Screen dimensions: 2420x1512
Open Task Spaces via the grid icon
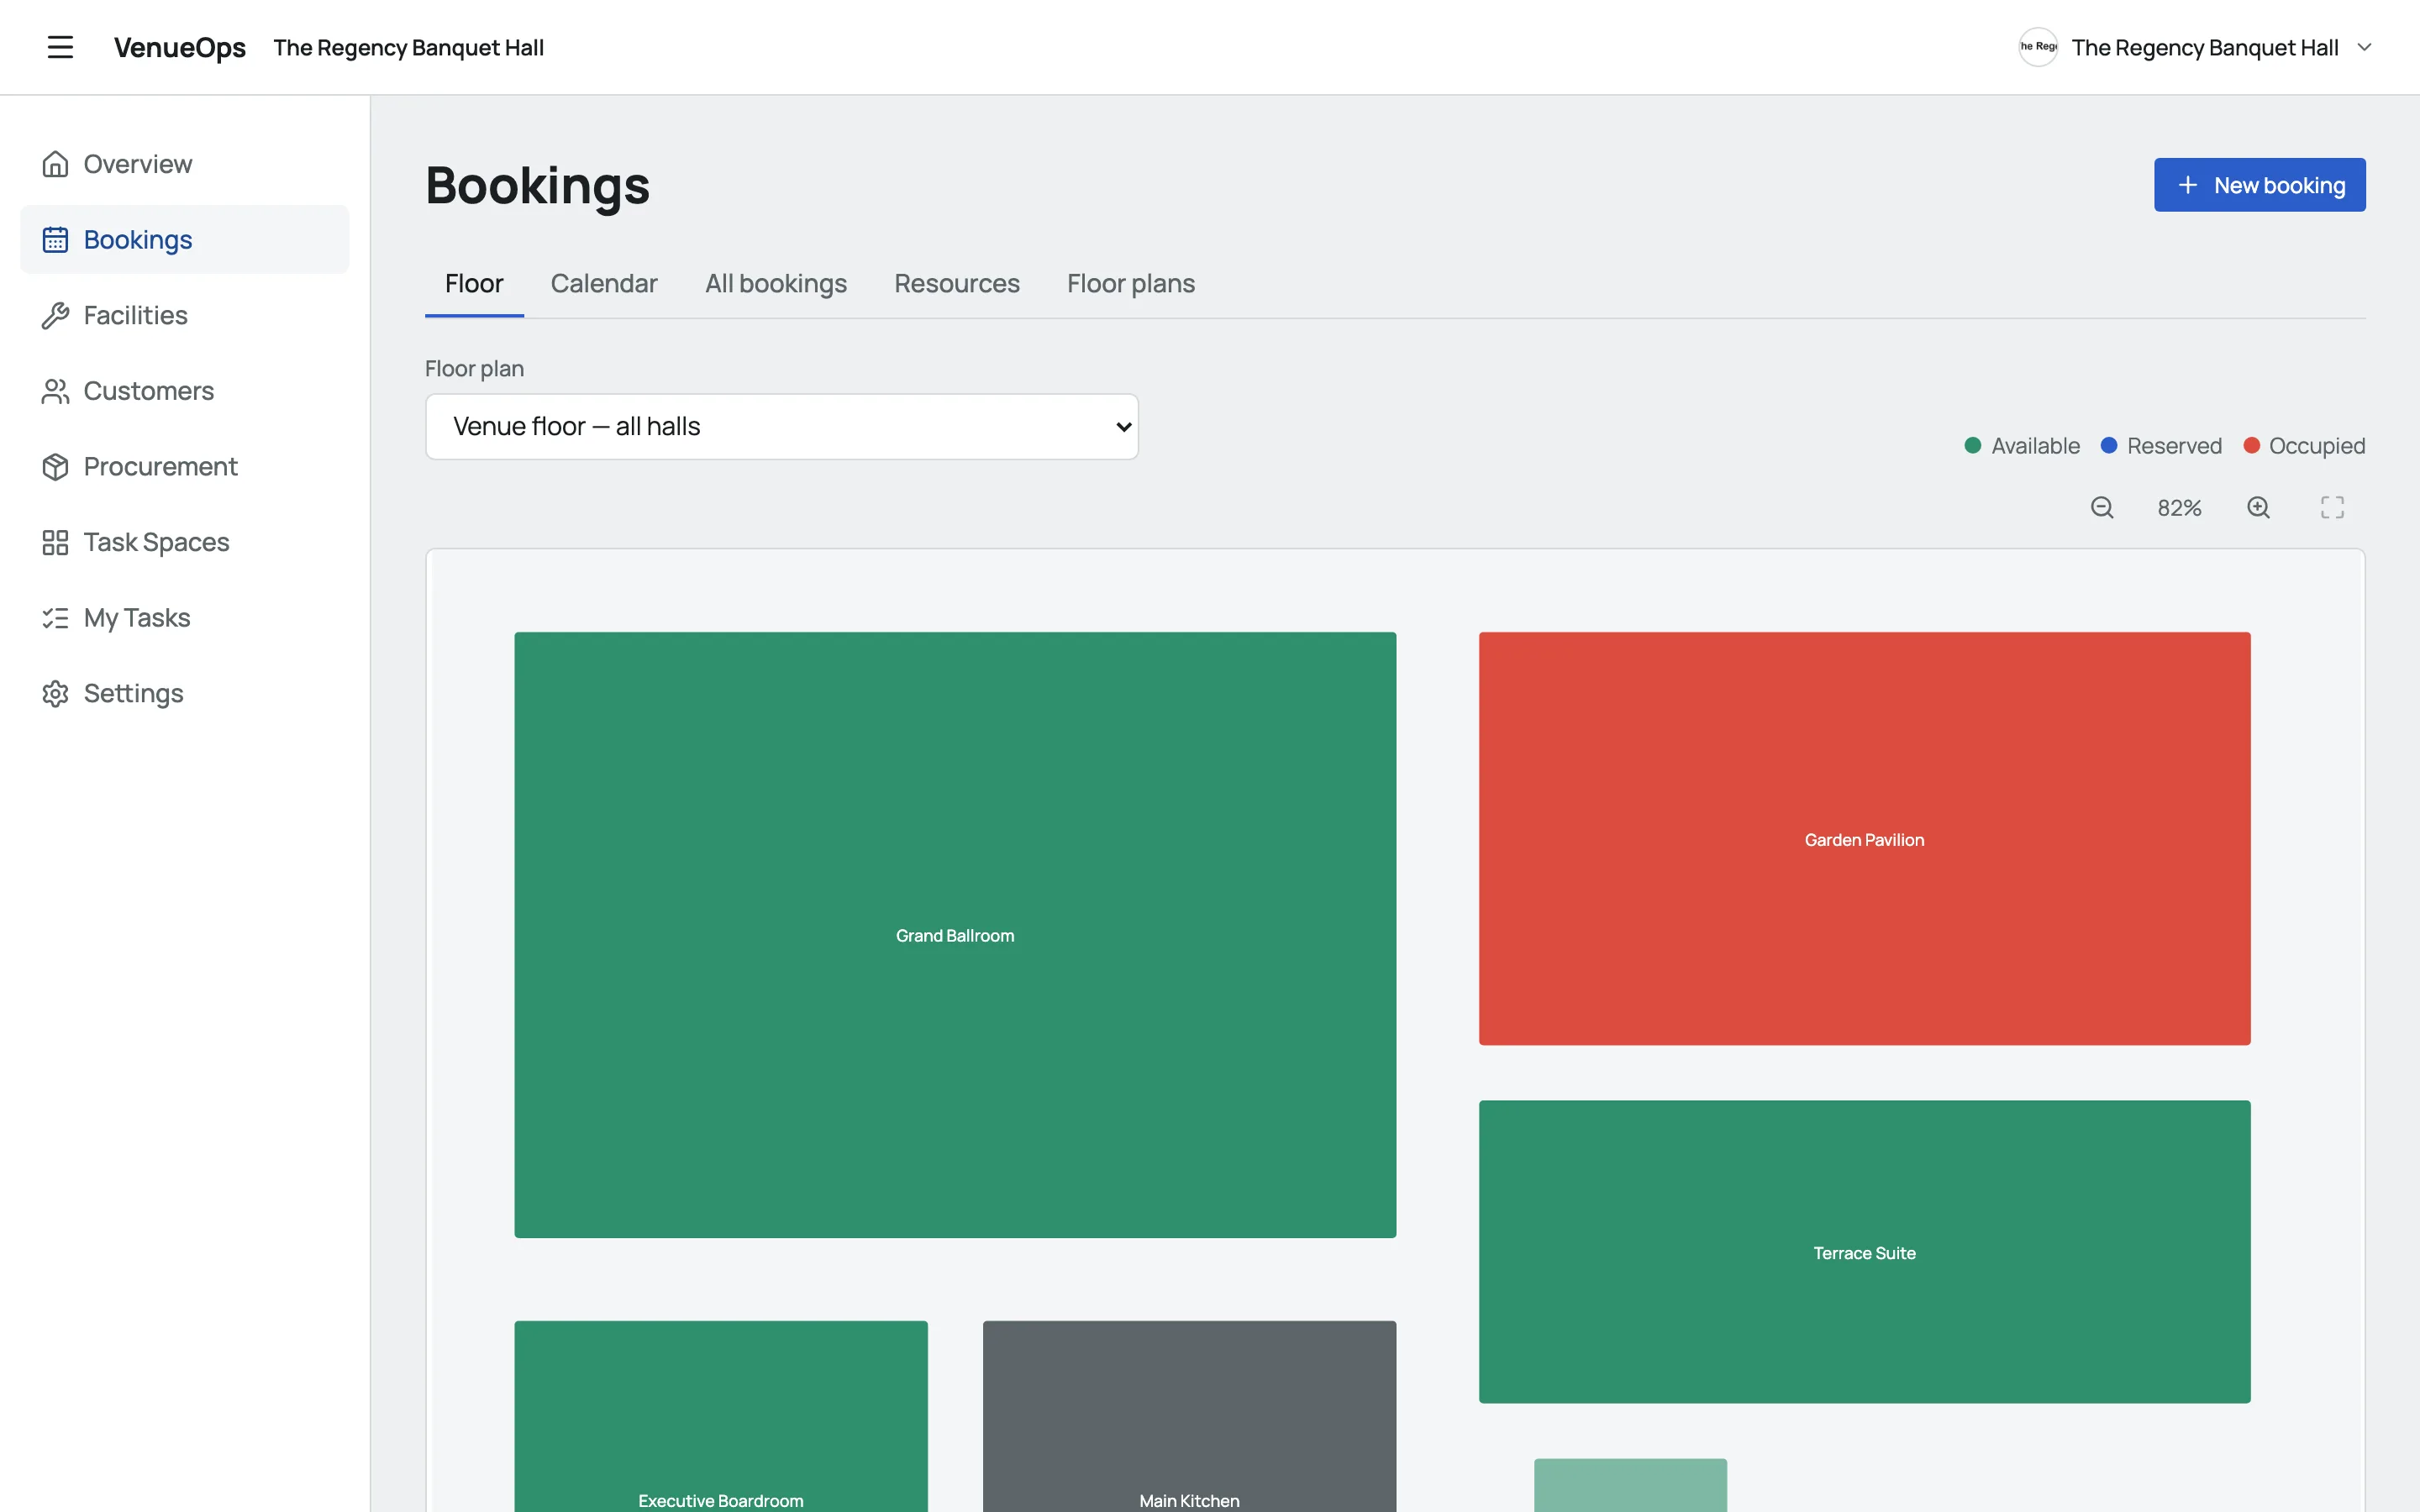pyautogui.click(x=55, y=542)
